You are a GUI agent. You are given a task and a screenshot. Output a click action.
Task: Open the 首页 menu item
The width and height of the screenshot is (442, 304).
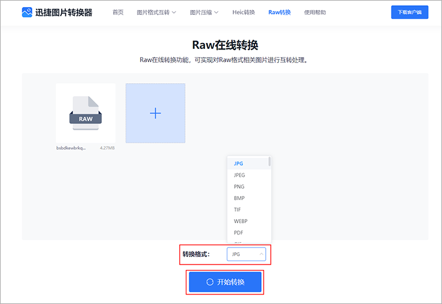point(118,12)
